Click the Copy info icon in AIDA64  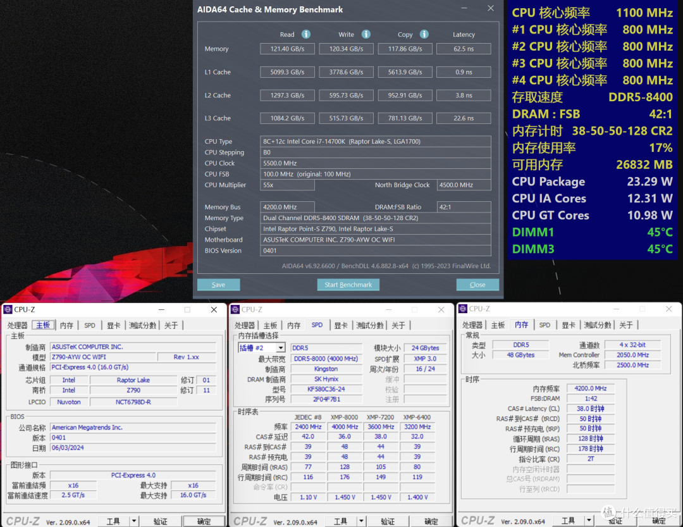424,34
